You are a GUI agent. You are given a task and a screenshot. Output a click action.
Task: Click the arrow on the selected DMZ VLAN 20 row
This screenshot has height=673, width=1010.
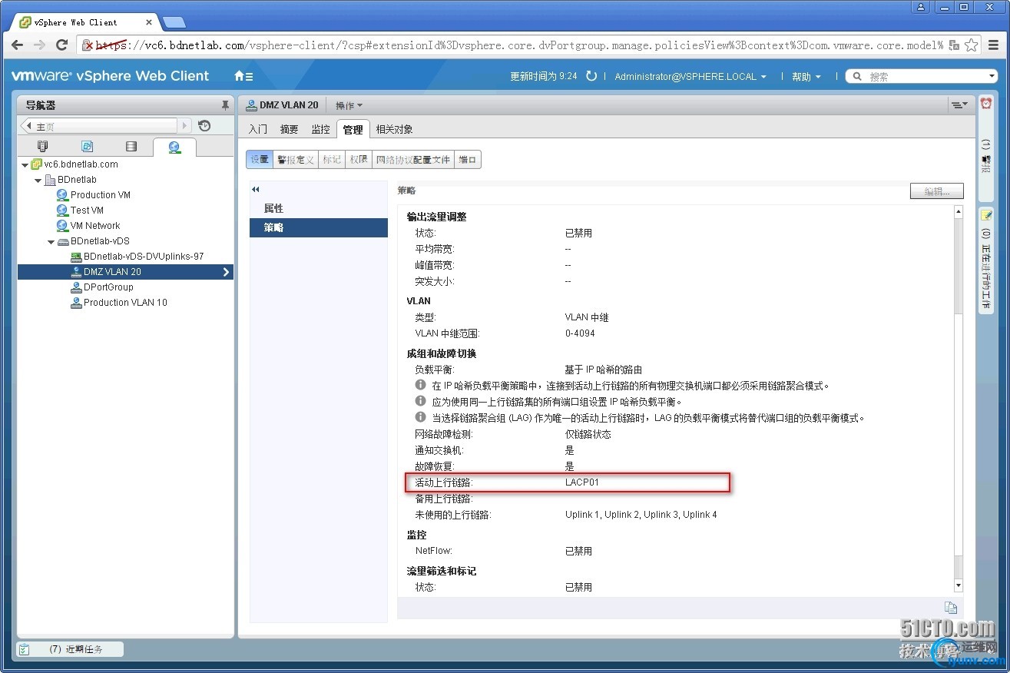(226, 272)
